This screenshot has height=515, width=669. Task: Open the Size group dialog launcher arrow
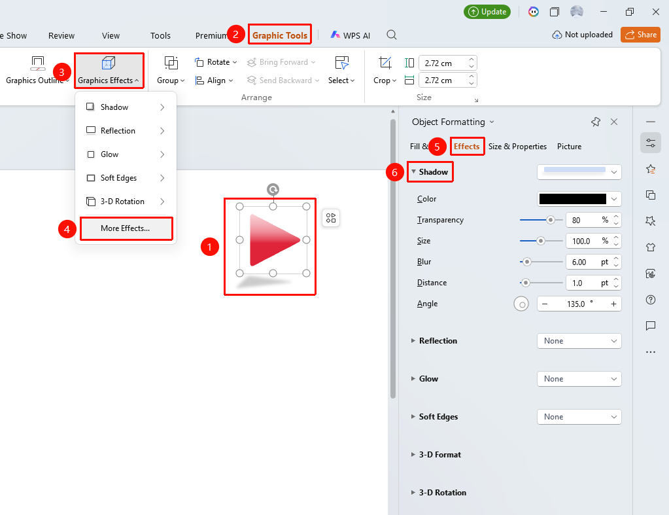pos(476,100)
